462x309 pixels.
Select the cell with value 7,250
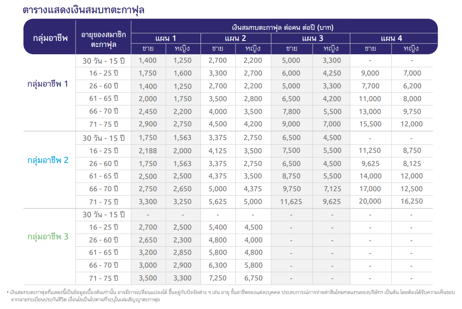click(218, 278)
